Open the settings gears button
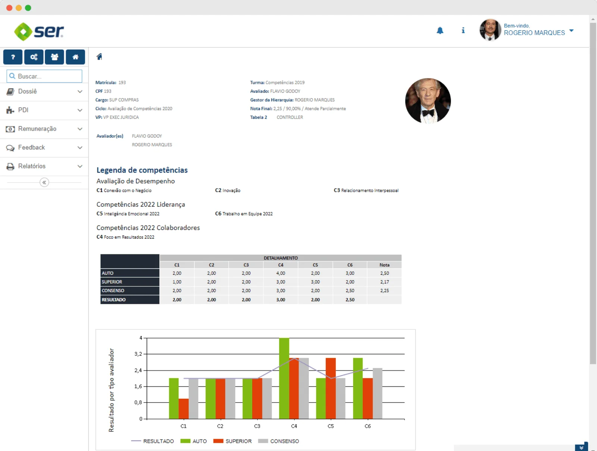Viewport: 597px width, 451px height. (x=34, y=57)
